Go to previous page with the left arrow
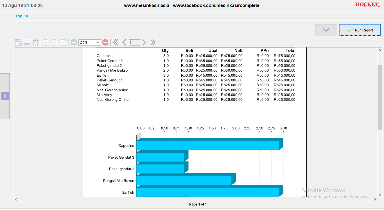Image resolution: width=384 pixels, height=210 pixels. point(124,42)
